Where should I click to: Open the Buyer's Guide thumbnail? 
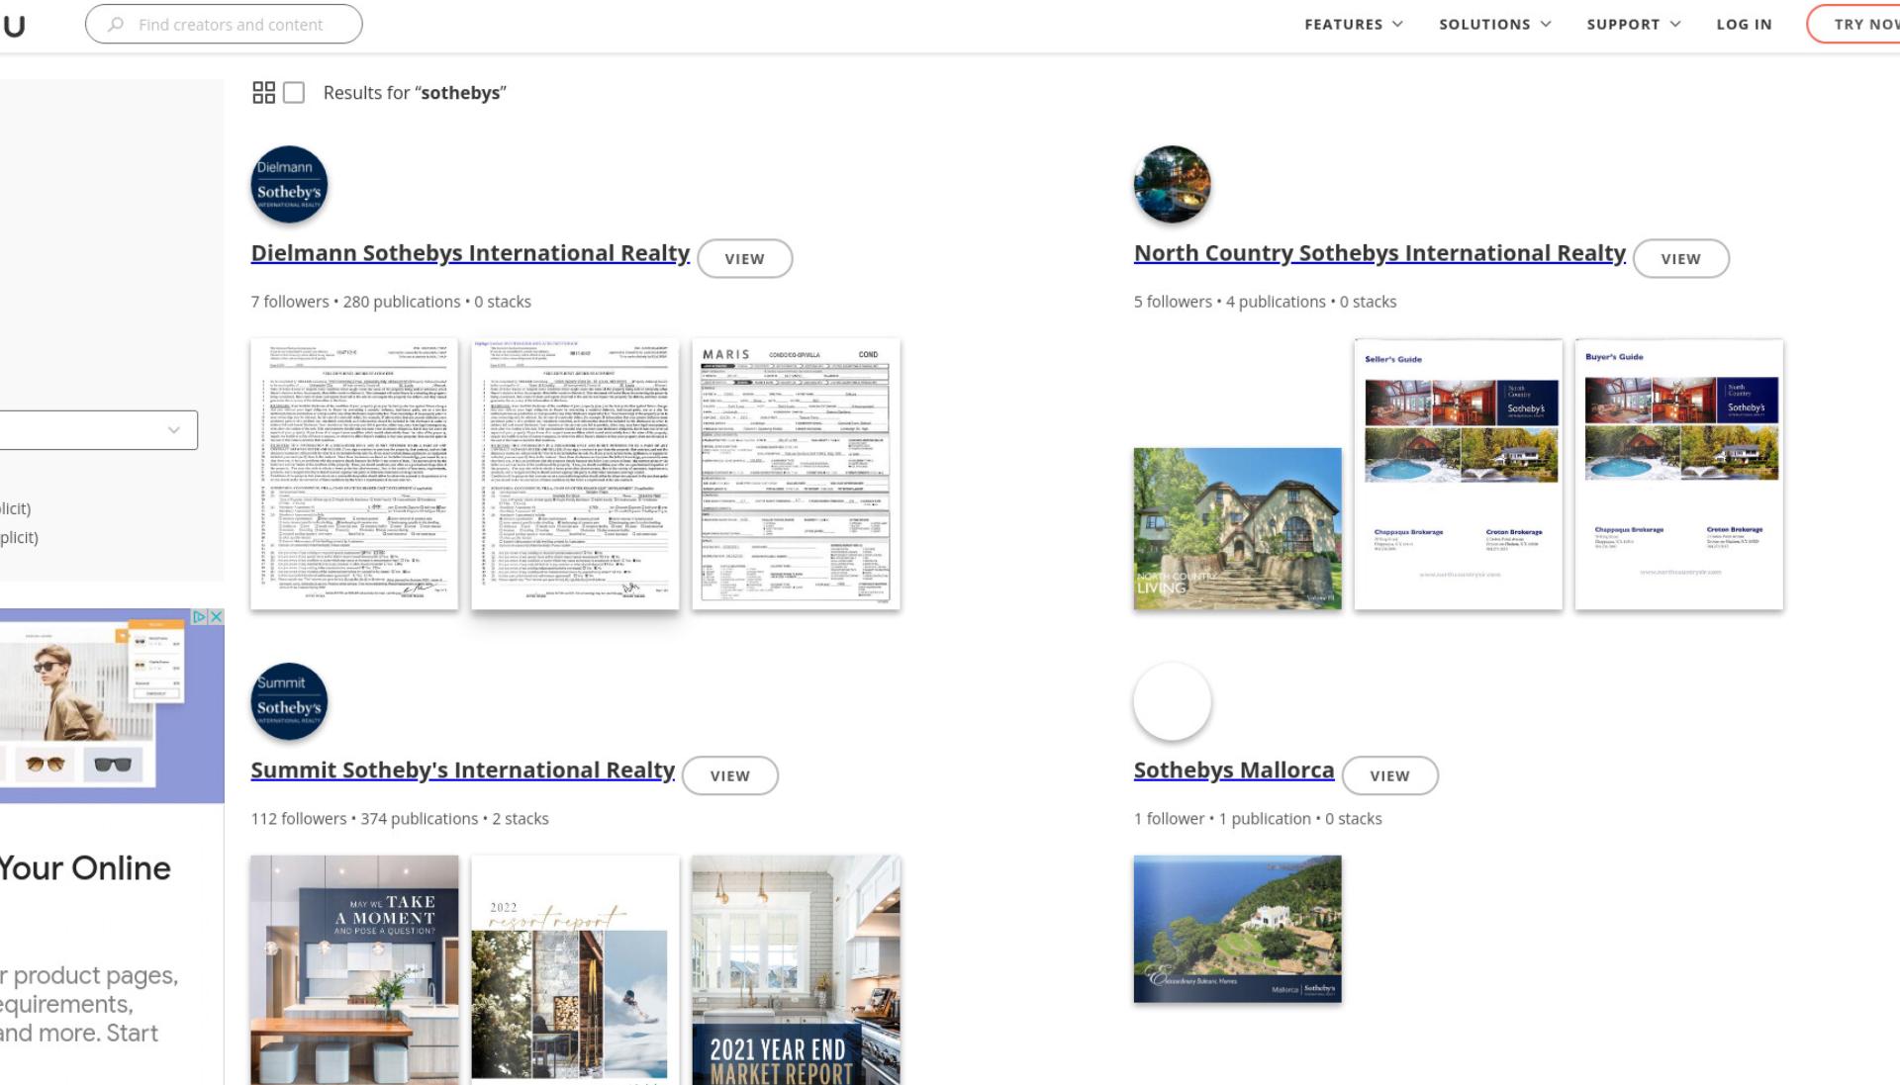click(x=1678, y=474)
